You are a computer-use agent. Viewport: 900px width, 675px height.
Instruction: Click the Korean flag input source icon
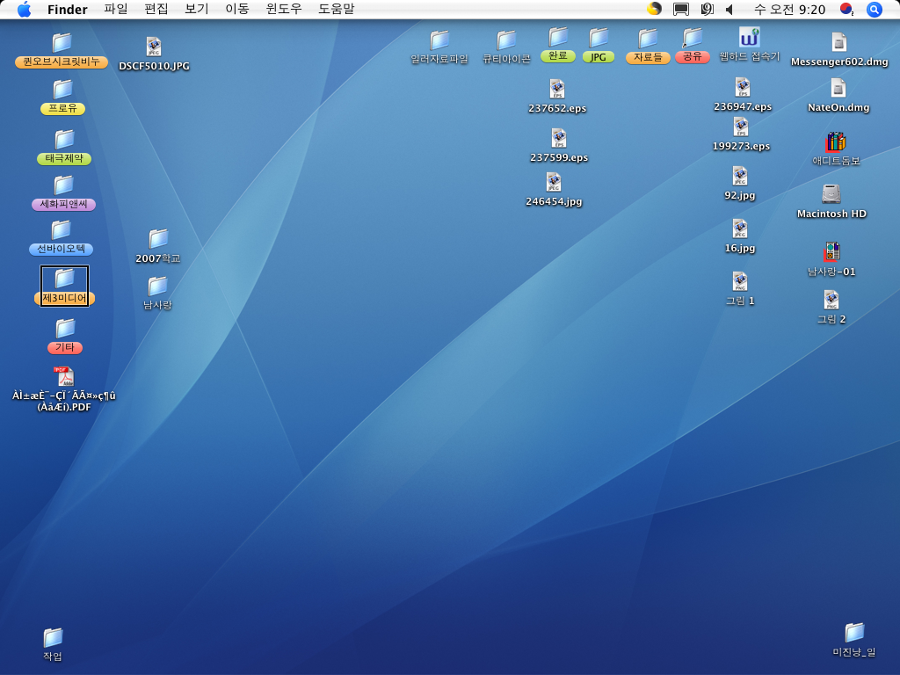[846, 10]
